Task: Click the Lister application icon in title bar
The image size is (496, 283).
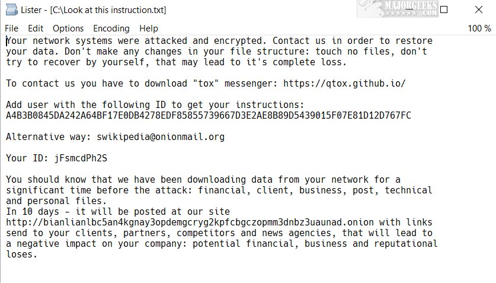Action: (x=10, y=10)
